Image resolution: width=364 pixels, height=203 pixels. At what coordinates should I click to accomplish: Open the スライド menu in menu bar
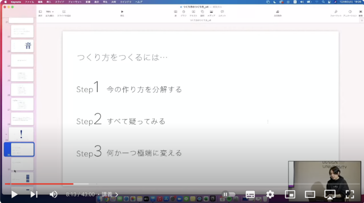pyautogui.click(x=60, y=2)
